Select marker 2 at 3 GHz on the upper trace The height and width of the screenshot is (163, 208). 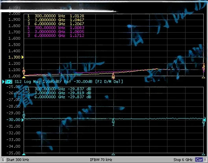click(113, 76)
